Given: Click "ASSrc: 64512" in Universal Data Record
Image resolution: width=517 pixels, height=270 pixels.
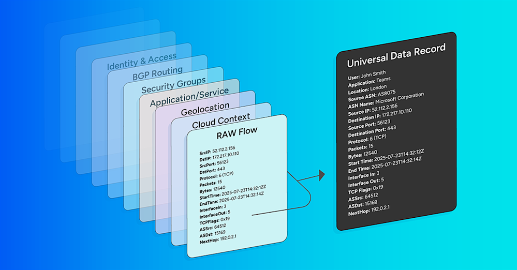Looking at the screenshot, I should pyautogui.click(x=363, y=197).
